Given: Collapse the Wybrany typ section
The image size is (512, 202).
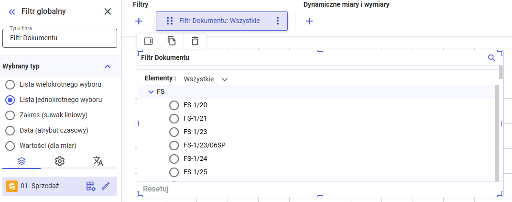Looking at the screenshot, I should (x=108, y=67).
